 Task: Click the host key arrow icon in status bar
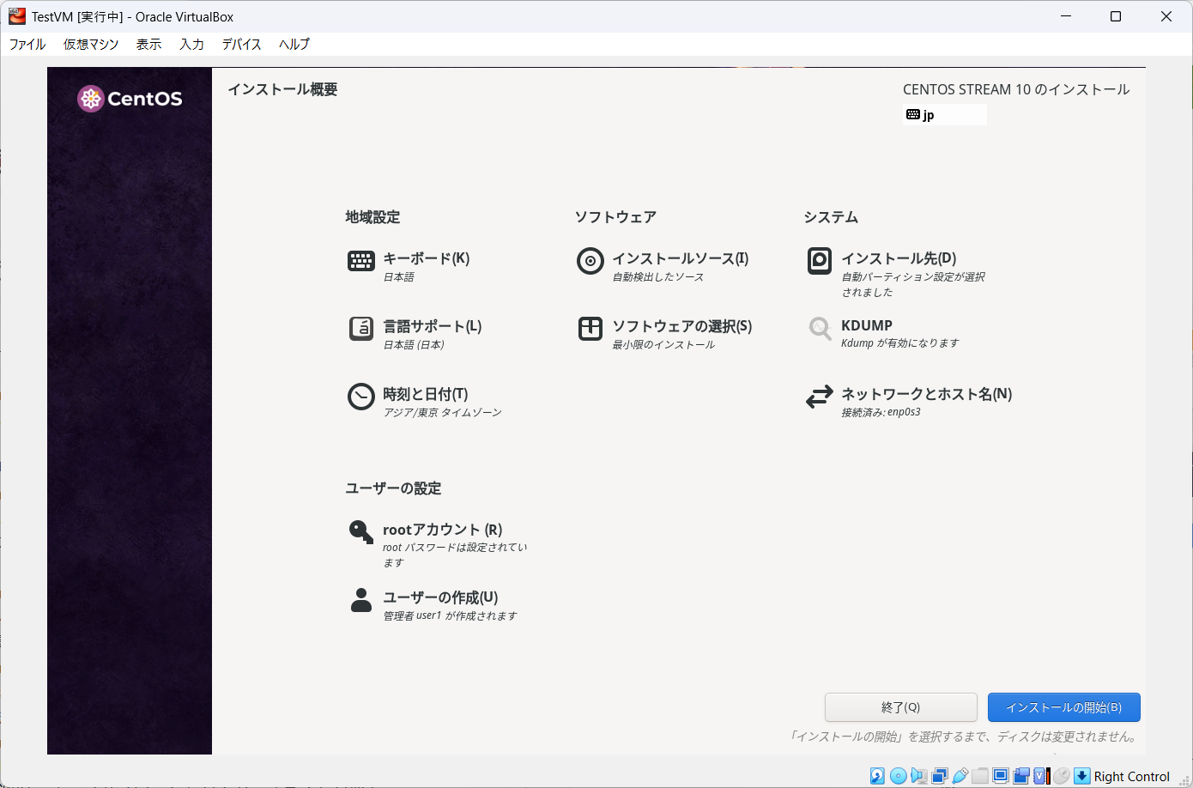[1082, 776]
